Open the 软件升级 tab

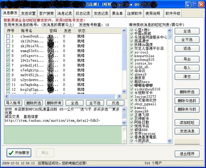coord(173,13)
